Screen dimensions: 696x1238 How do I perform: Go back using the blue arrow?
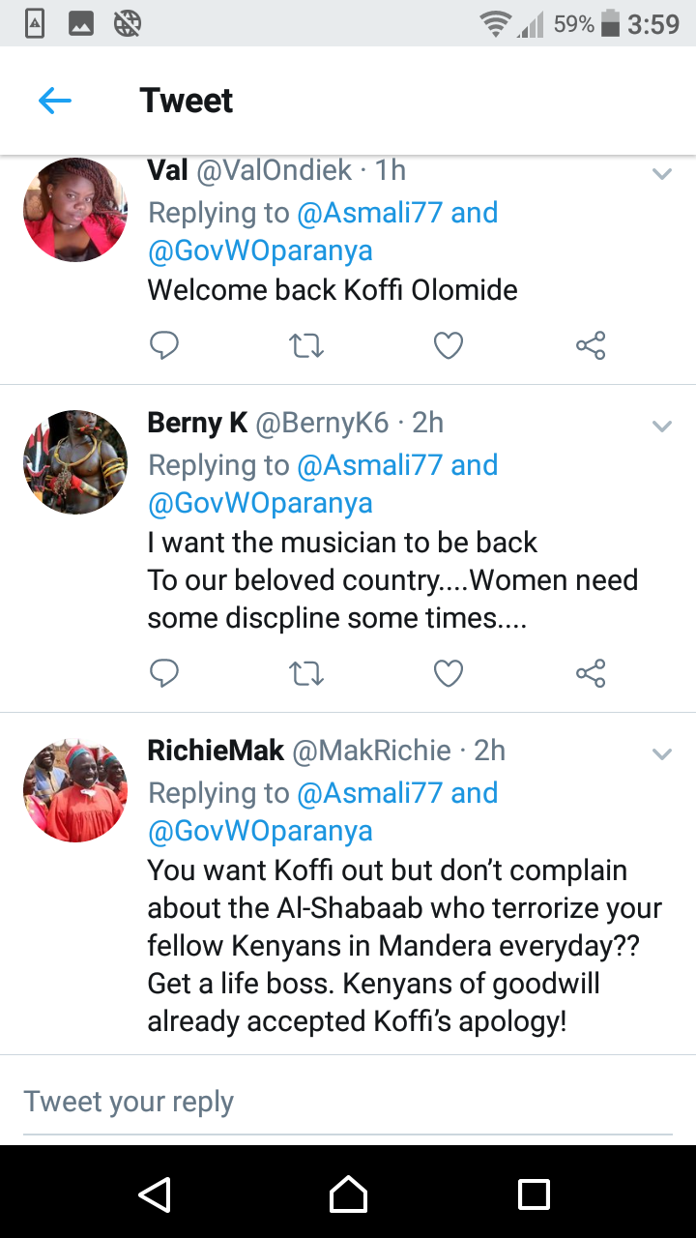point(55,100)
